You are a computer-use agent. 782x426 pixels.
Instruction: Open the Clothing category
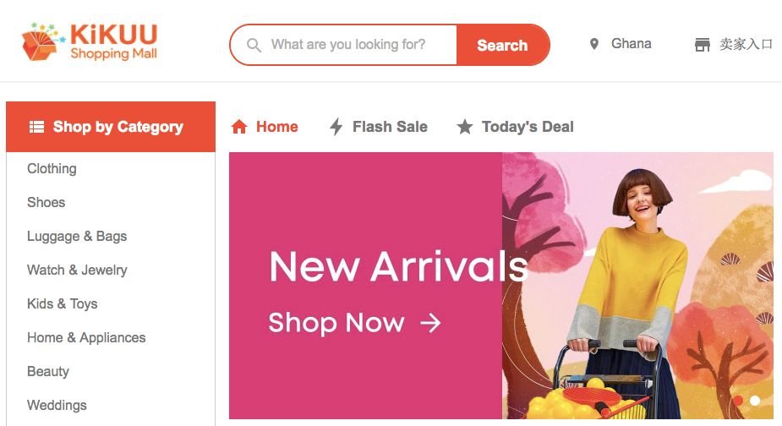pyautogui.click(x=52, y=168)
